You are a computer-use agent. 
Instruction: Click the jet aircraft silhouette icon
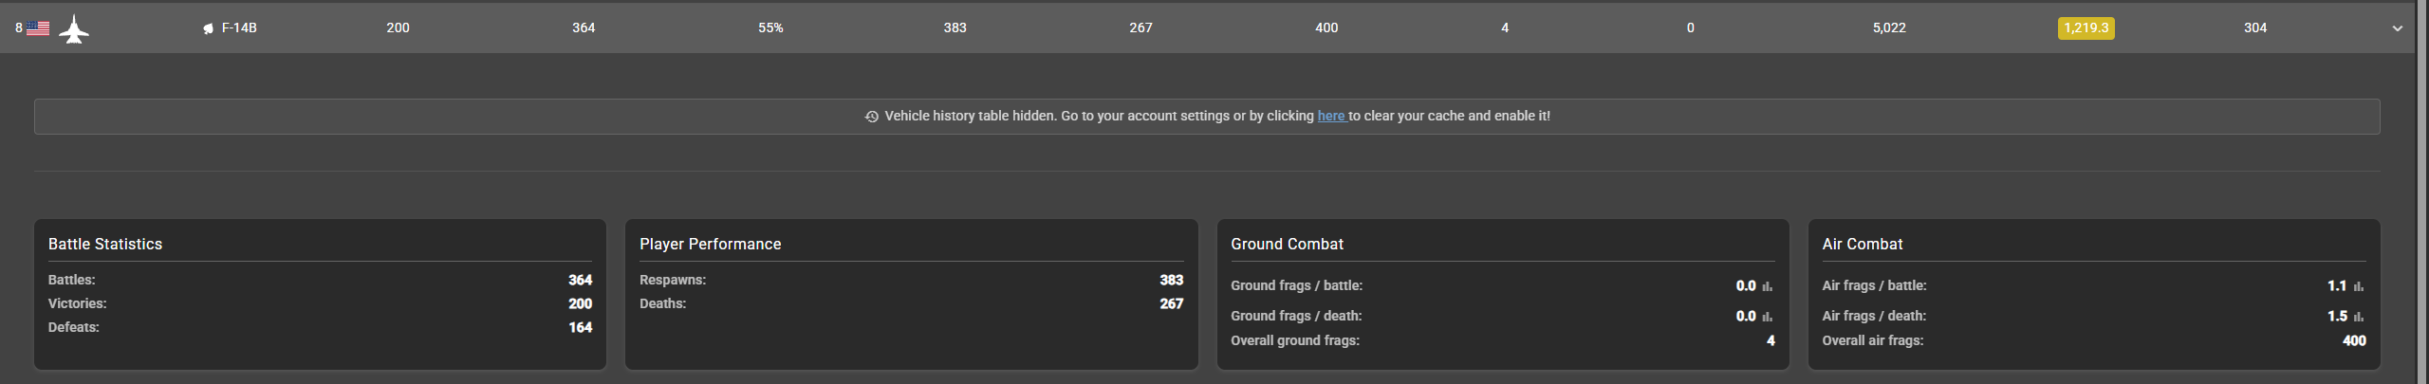point(74,29)
